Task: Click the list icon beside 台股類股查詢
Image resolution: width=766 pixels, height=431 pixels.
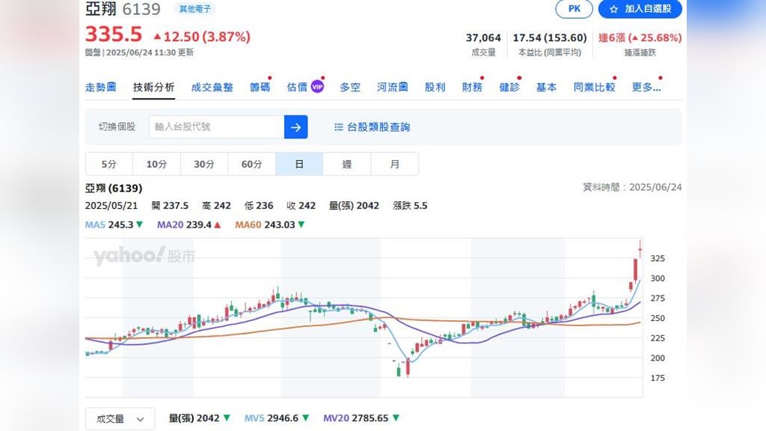Action: (339, 127)
